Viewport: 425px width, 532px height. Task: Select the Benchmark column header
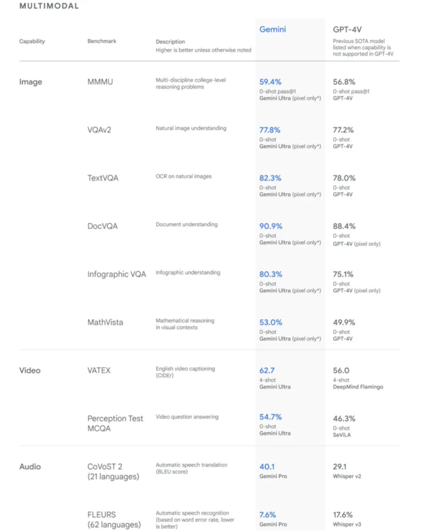[101, 41]
